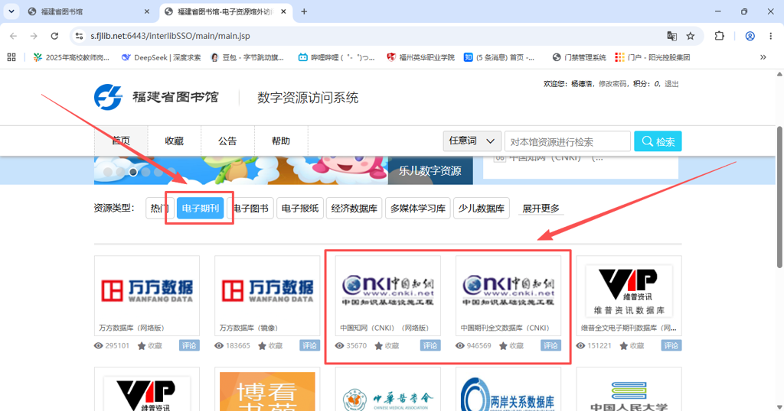The image size is (784, 411).
Task: Open the new tab plus button
Action: pos(304,11)
